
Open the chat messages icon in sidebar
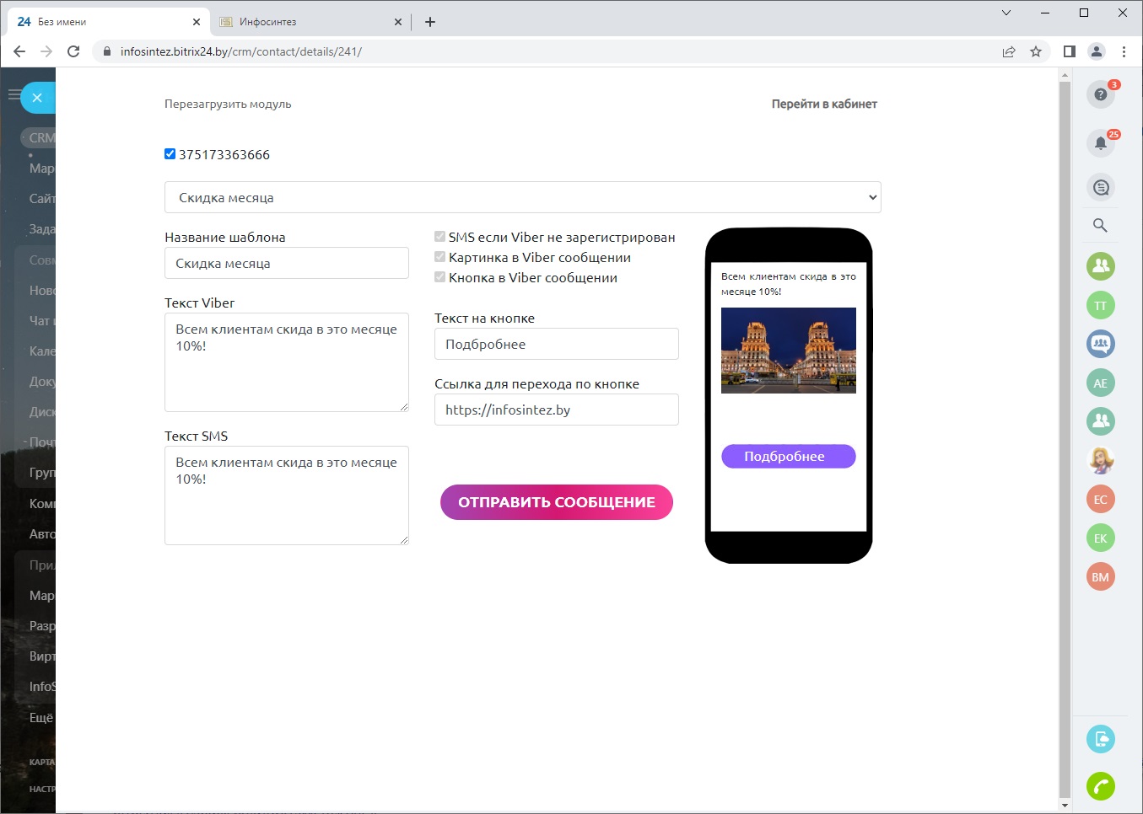click(1100, 187)
